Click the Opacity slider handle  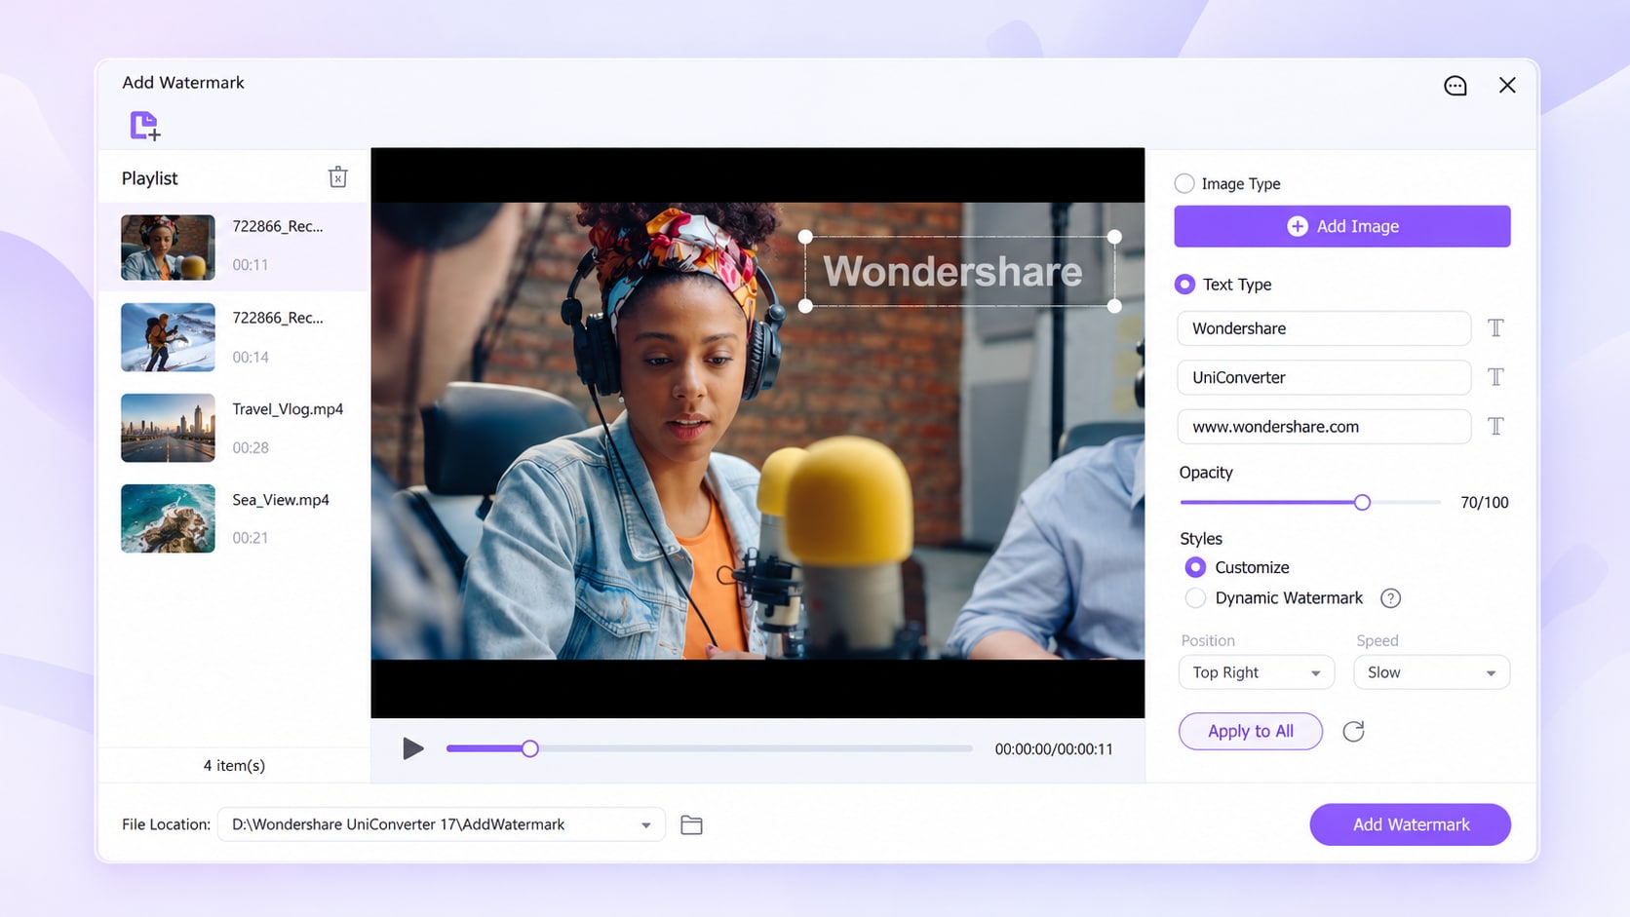point(1362,502)
